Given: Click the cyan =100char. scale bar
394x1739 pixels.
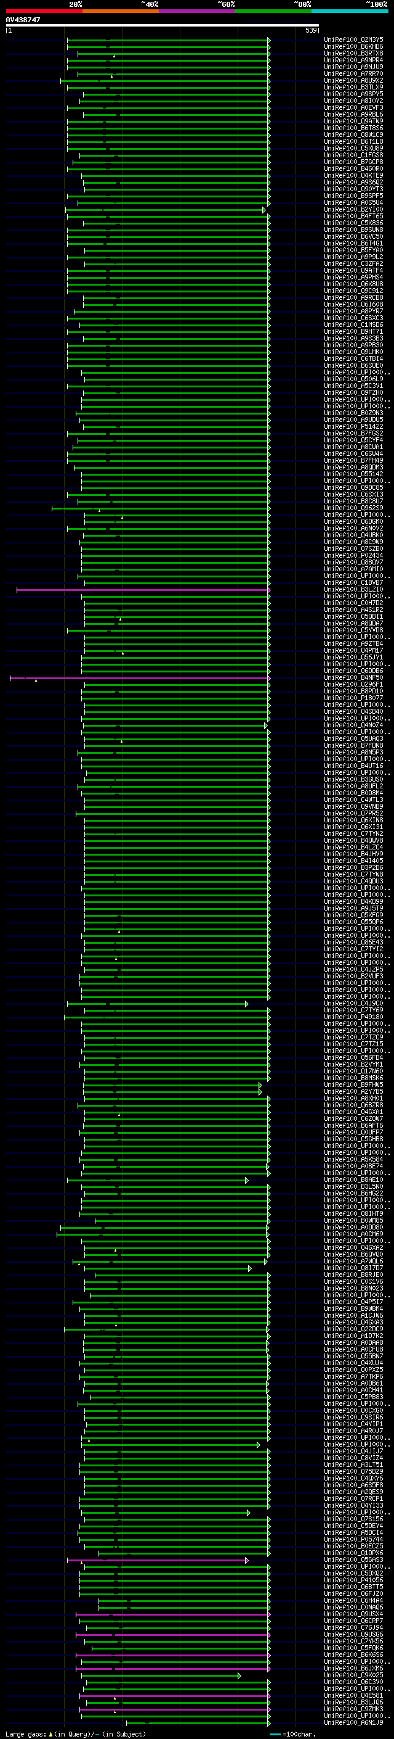Looking at the screenshot, I should (275, 1733).
